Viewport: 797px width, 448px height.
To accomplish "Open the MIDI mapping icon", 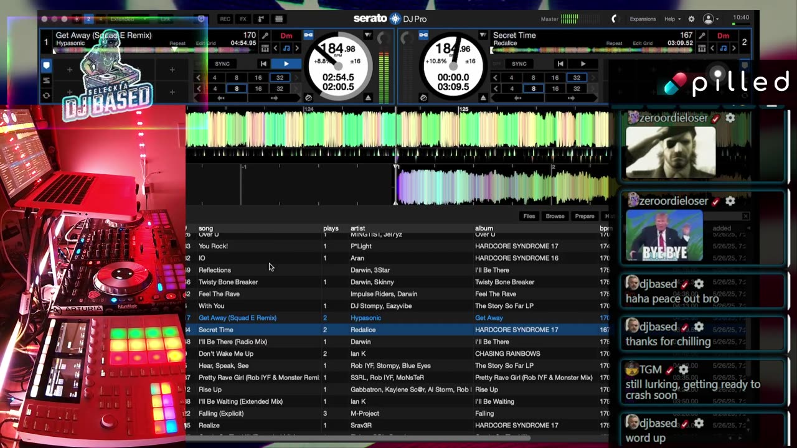I will click(x=261, y=19).
